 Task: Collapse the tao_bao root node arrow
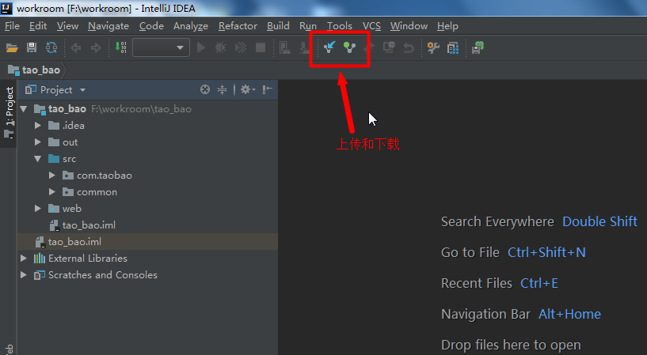pyautogui.click(x=24, y=109)
